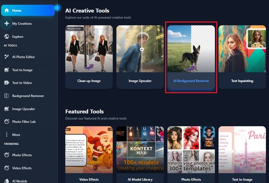
Task: Click the Home house icon
Action: click(7, 10)
